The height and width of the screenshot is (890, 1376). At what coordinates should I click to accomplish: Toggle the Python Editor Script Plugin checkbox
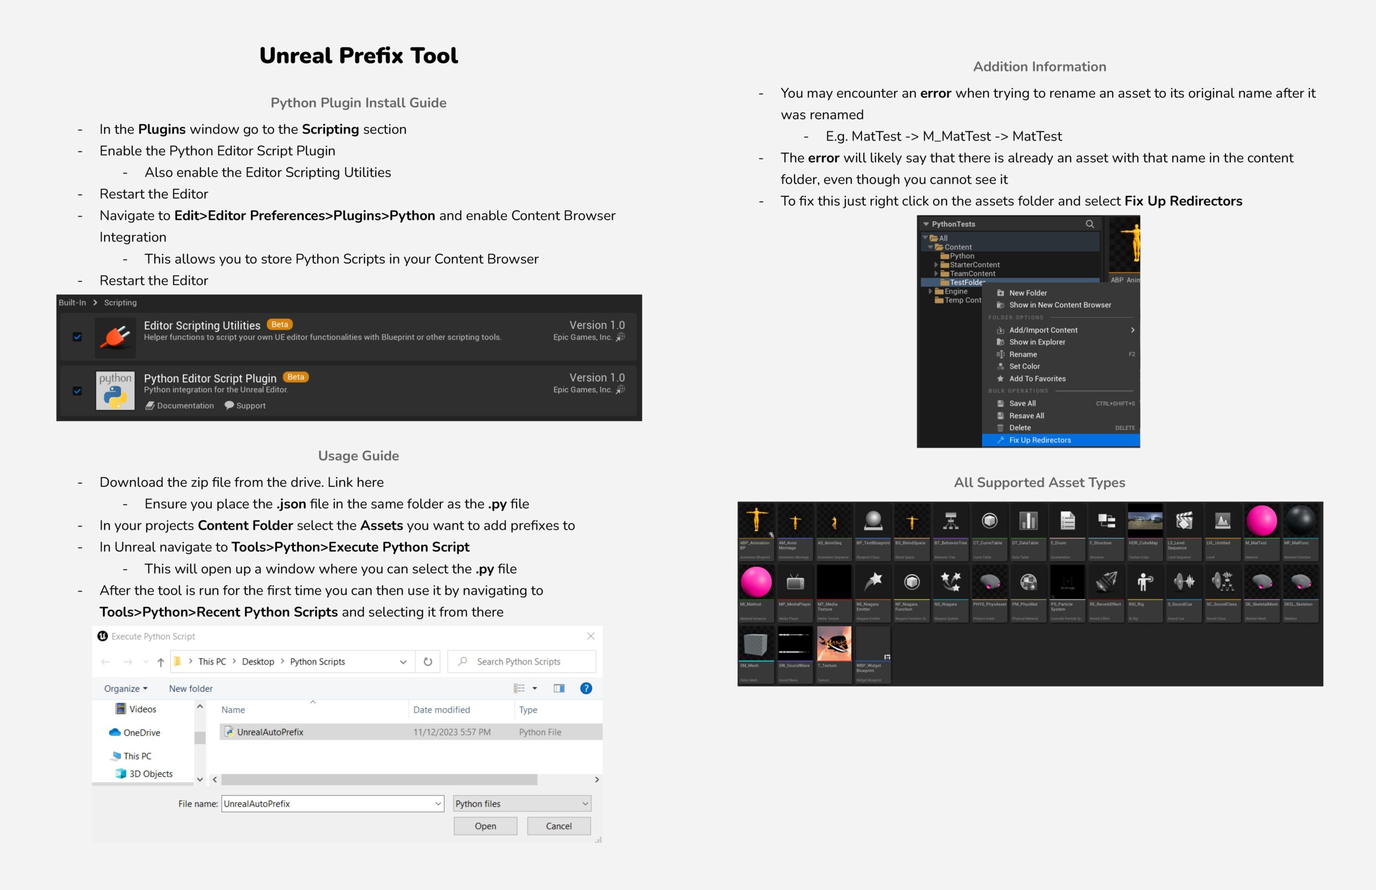click(77, 391)
